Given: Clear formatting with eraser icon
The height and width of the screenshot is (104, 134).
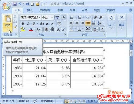Looking at the screenshot, I should pyautogui.click(x=59, y=24).
